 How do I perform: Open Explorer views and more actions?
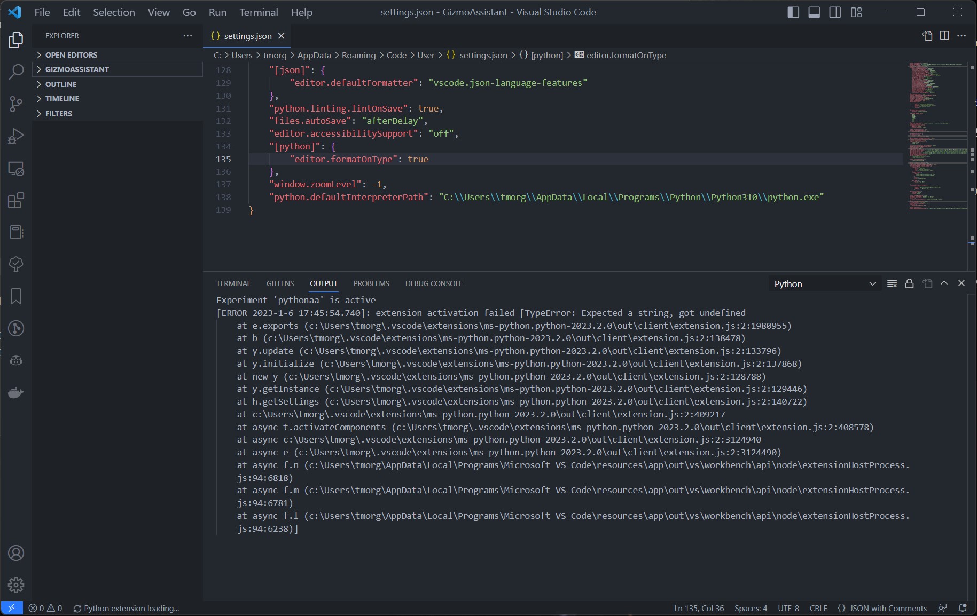[187, 36]
